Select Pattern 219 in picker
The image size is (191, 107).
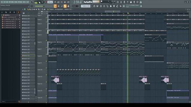[28, 16]
